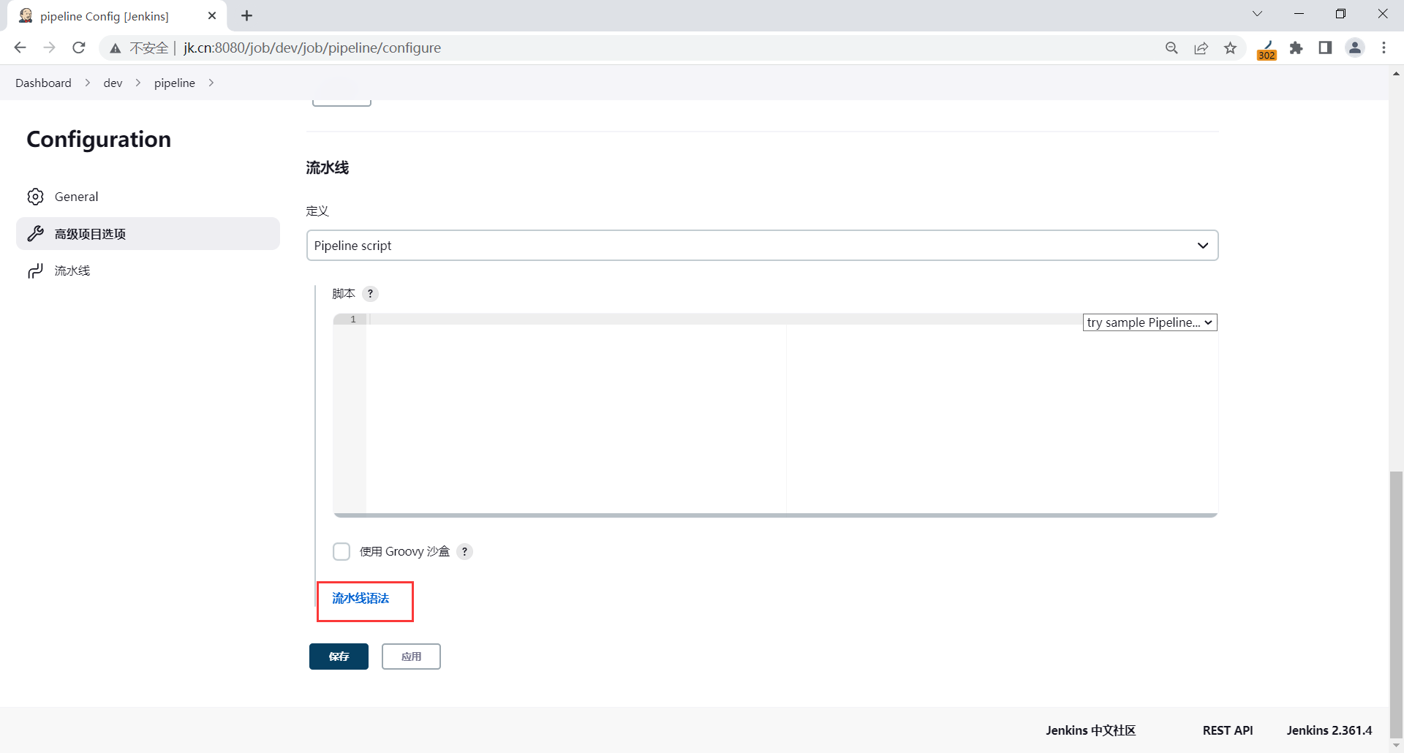Jump to 流水线 section in sidebar
Viewport: 1404px width, 753px height.
click(x=148, y=271)
